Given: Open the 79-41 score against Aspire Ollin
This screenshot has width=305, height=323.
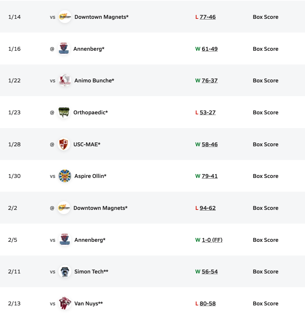Looking at the screenshot, I should (x=210, y=176).
